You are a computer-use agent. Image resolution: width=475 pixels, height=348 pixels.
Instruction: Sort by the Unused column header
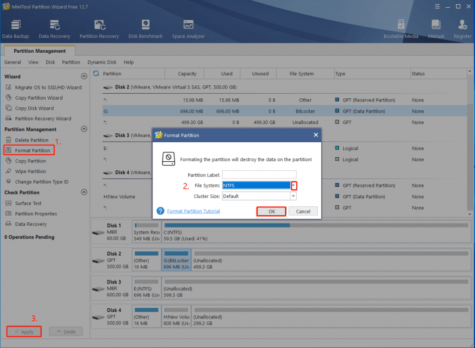258,74
